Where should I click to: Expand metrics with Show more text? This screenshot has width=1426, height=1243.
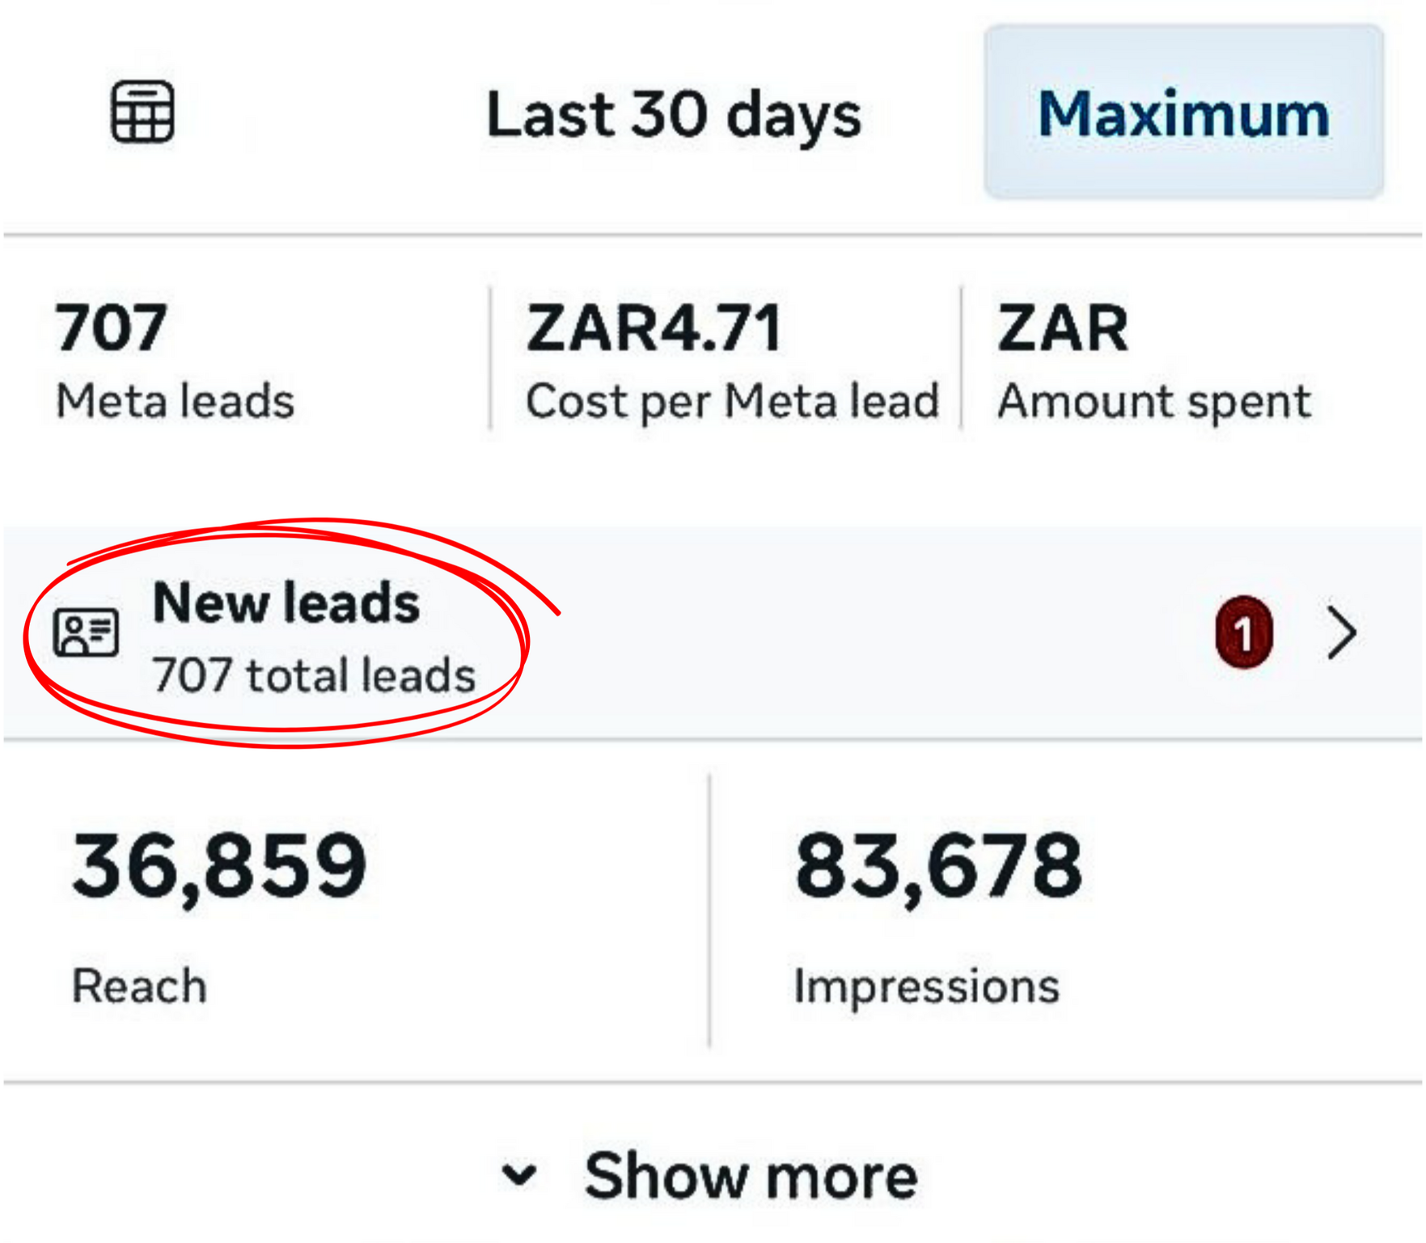751,1176
